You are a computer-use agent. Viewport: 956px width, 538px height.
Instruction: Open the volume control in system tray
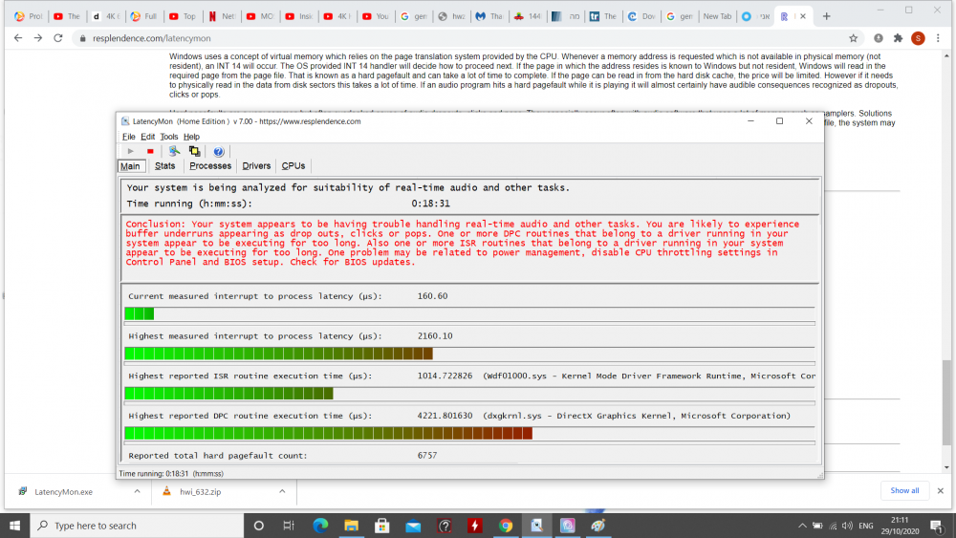tap(847, 526)
